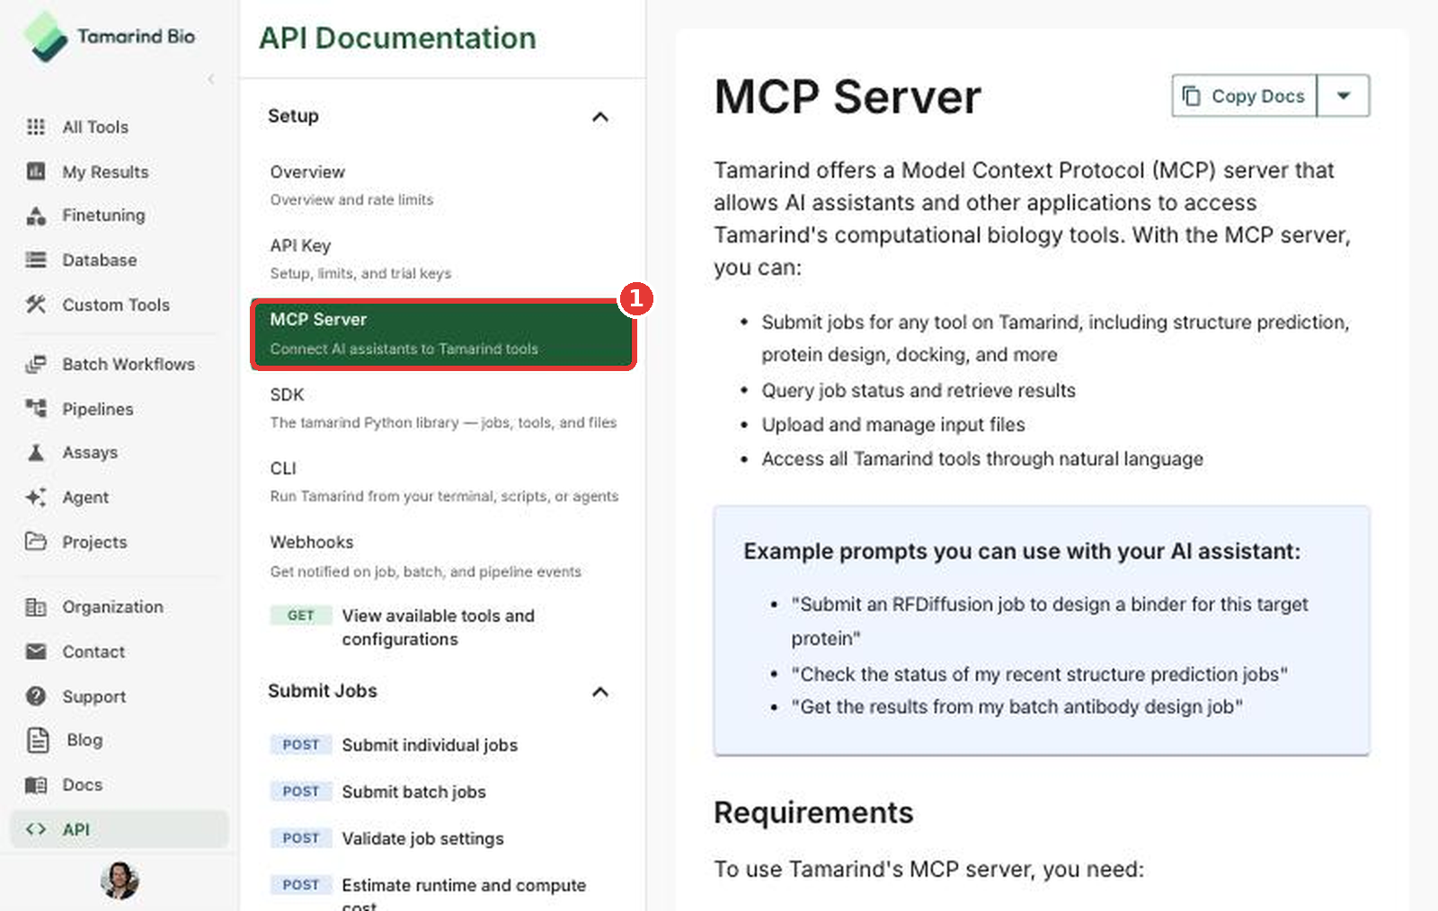Click the Agent sparkle icon
The width and height of the screenshot is (1438, 911).
36,497
